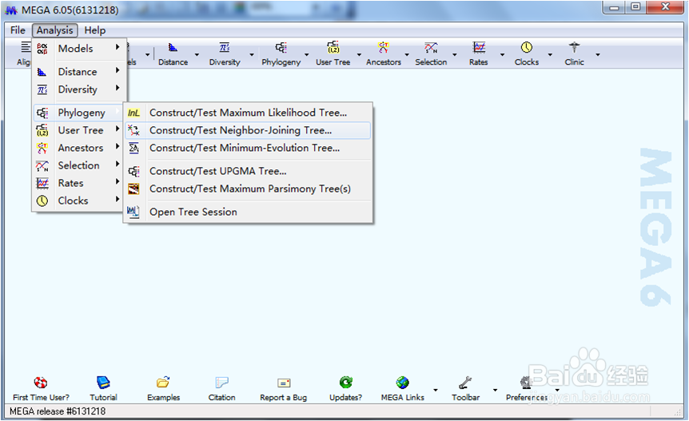Open the File menu

[18, 30]
